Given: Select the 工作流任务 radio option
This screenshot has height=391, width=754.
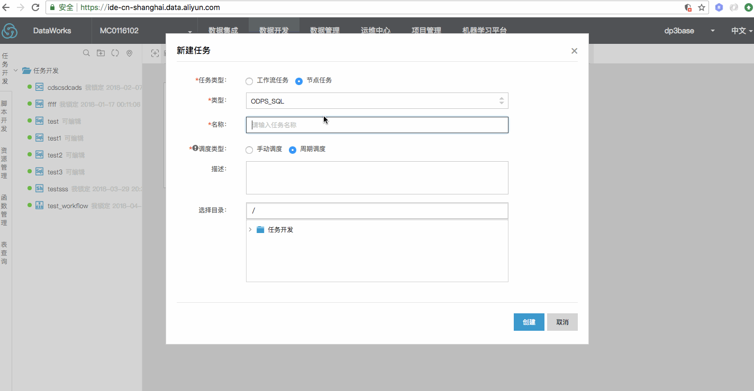Looking at the screenshot, I should [249, 81].
